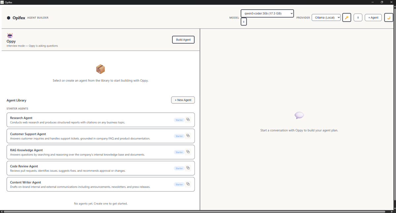Image resolution: width=396 pixels, height=213 pixels.
Task: Click the STARTER AGENTS section label
Action: 18,109
